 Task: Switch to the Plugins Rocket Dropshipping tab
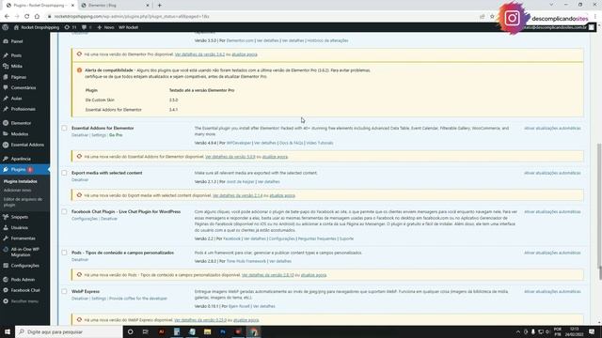(x=40, y=6)
